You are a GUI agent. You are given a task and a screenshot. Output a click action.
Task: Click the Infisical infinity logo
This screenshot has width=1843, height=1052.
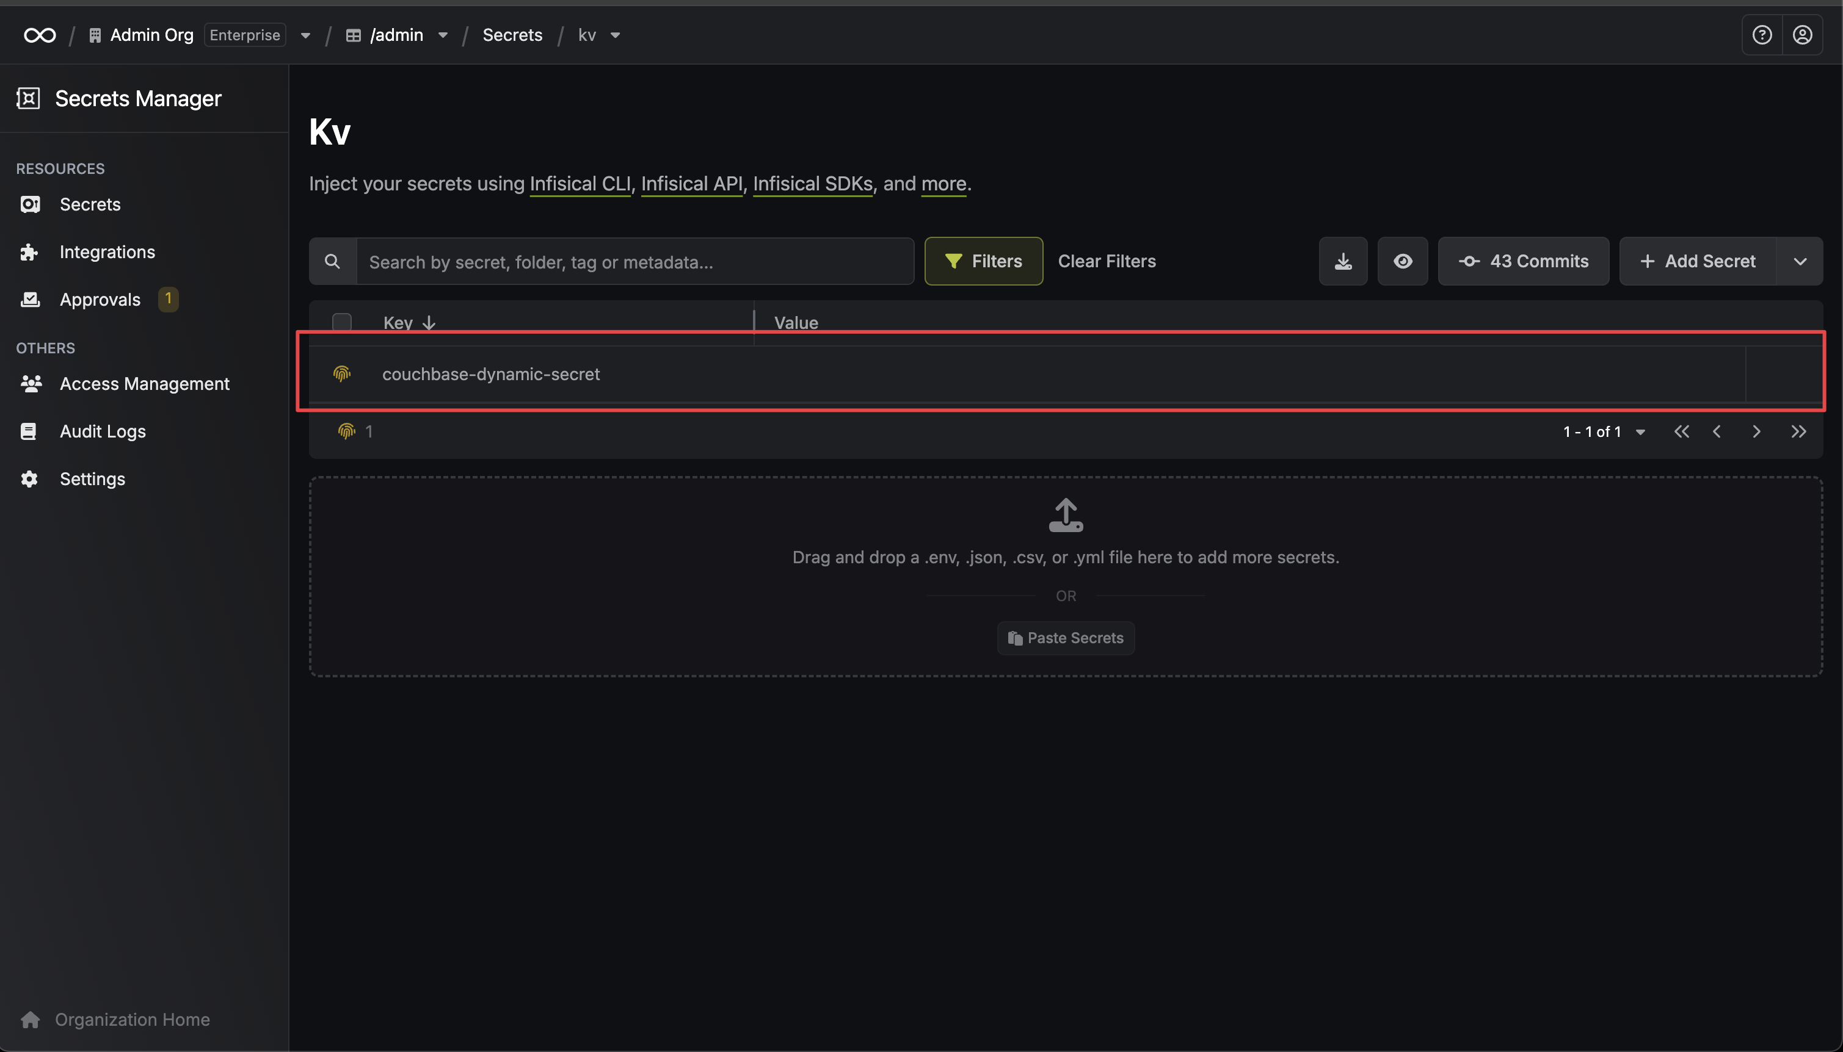coord(40,35)
